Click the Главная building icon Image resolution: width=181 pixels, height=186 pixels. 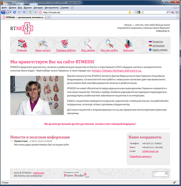[23, 44]
